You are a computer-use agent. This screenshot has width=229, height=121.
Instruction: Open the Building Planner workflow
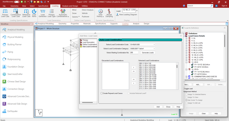15,44
